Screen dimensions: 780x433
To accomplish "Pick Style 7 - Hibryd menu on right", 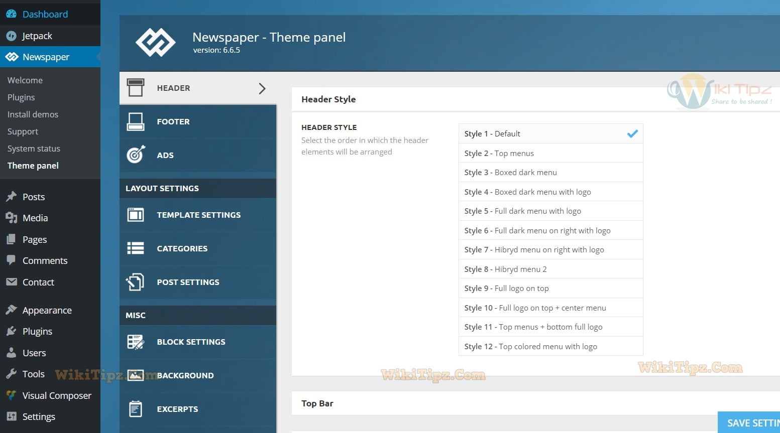I will pos(550,249).
